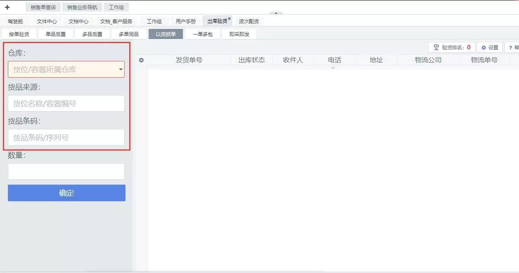Click the 物流公司 column header
Image resolution: width=519 pixels, height=273 pixels.
[x=428, y=60]
